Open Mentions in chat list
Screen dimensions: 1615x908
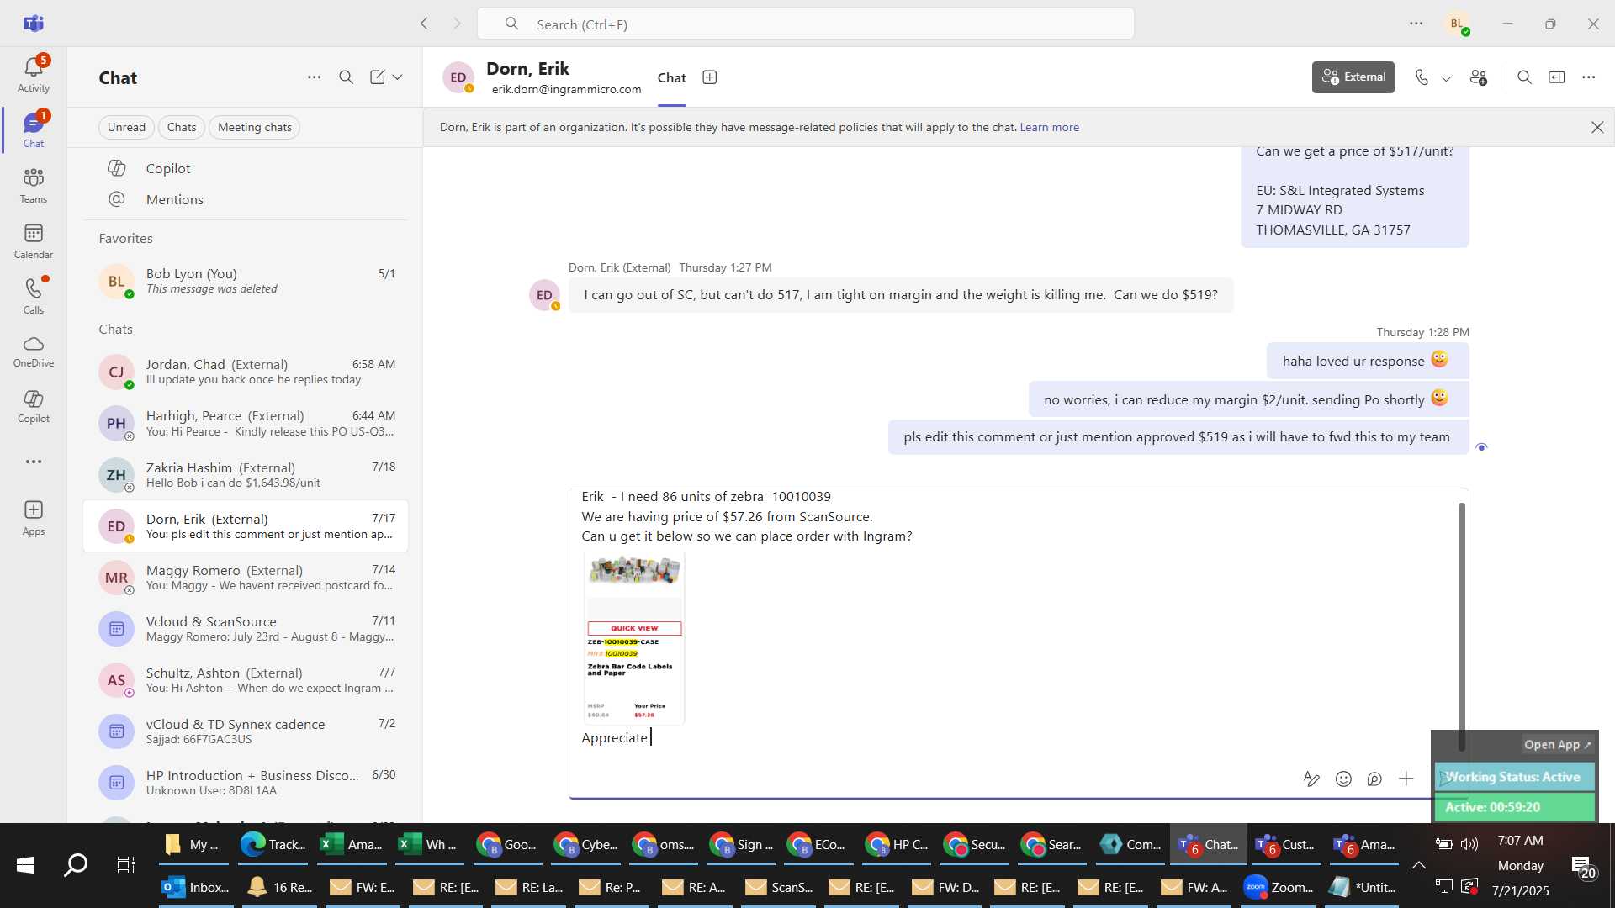(x=246, y=199)
